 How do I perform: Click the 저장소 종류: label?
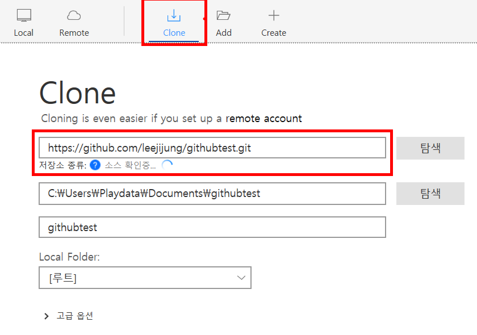62,165
